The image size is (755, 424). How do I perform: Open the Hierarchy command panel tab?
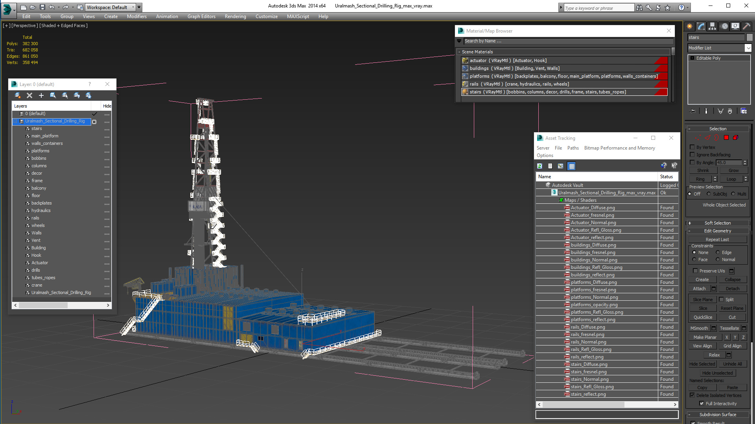tap(713, 26)
